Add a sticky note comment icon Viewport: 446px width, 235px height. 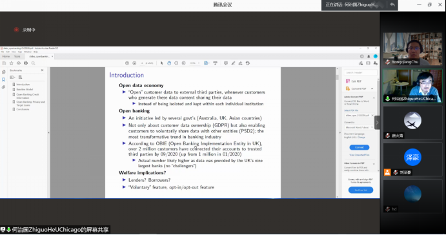(226, 63)
